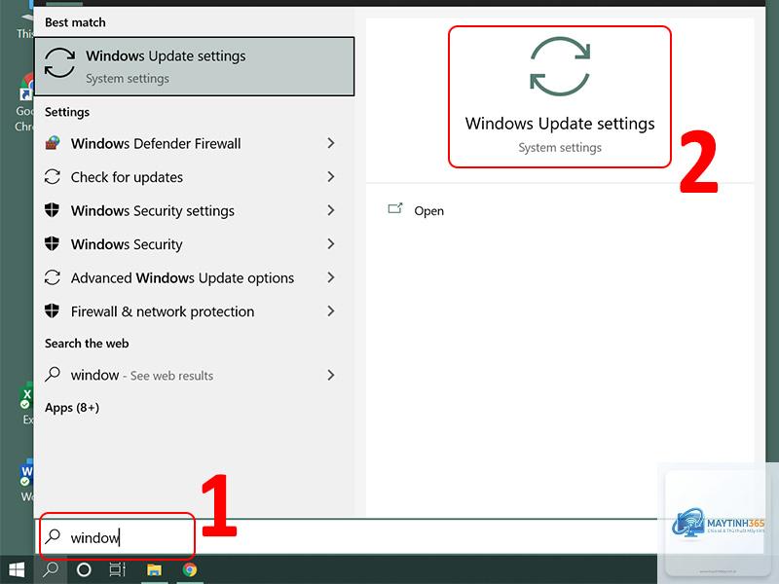
Task: Click Excel desktop shortcut icon
Action: click(x=26, y=398)
